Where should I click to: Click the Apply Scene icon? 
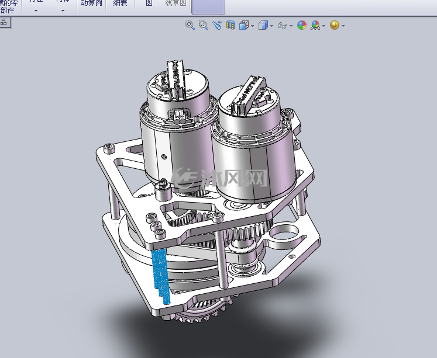tap(315, 25)
